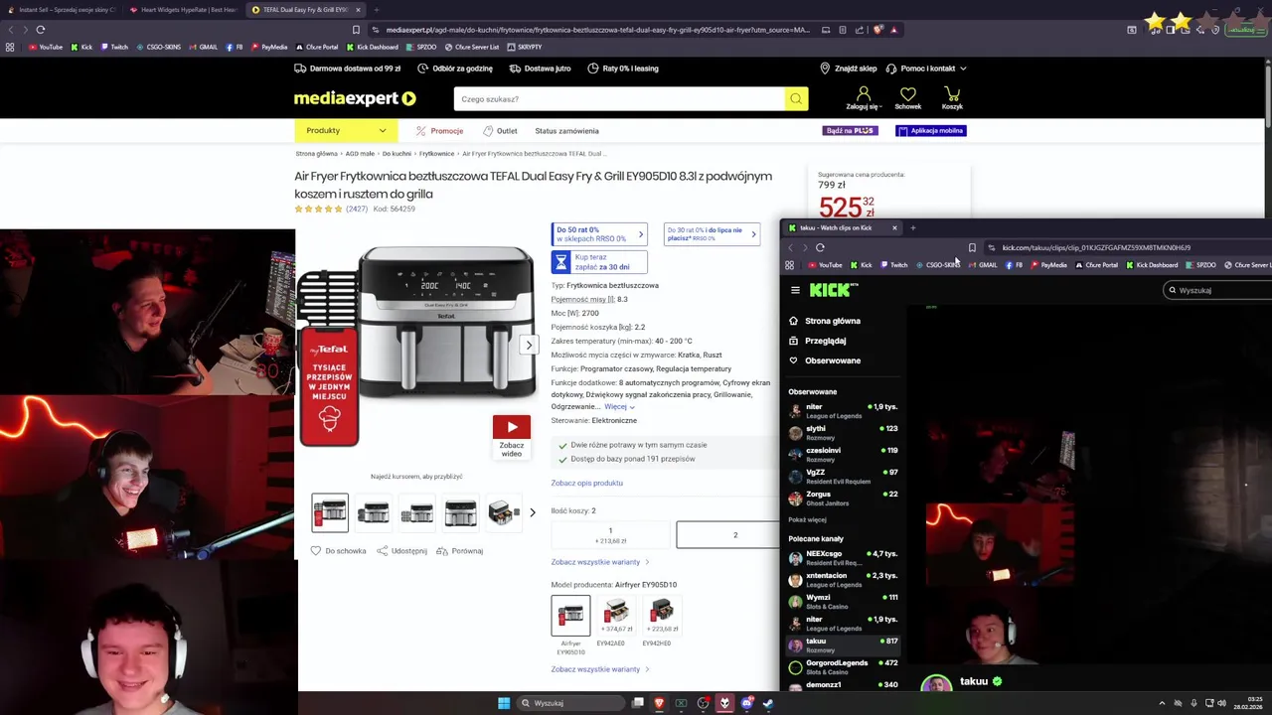The image size is (1272, 715).
Task: Open Windows Start menu
Action: tap(504, 703)
